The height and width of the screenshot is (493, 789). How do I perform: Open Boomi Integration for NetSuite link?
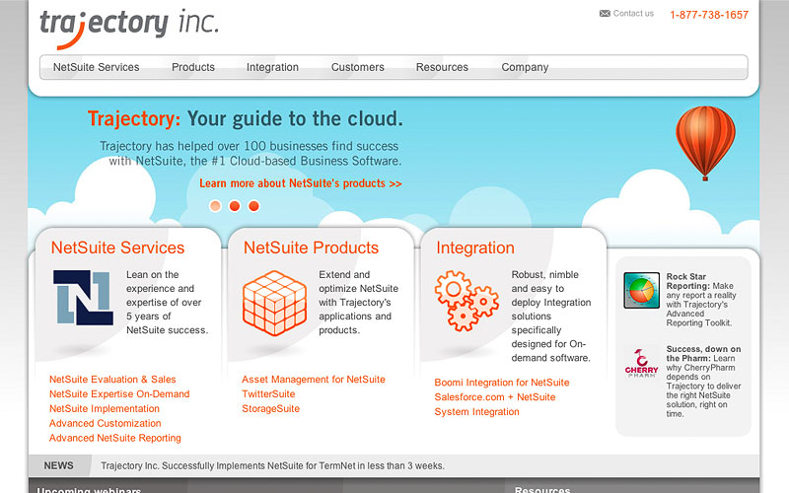pos(501,383)
